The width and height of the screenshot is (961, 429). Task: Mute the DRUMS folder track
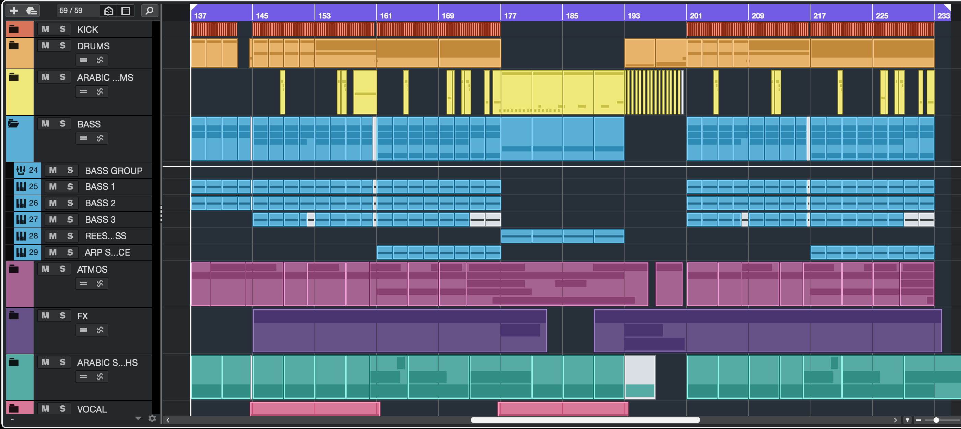click(46, 46)
